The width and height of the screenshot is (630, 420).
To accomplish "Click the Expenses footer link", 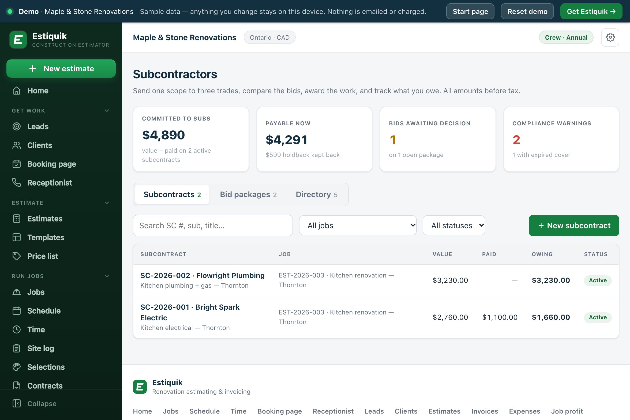I will 524,411.
